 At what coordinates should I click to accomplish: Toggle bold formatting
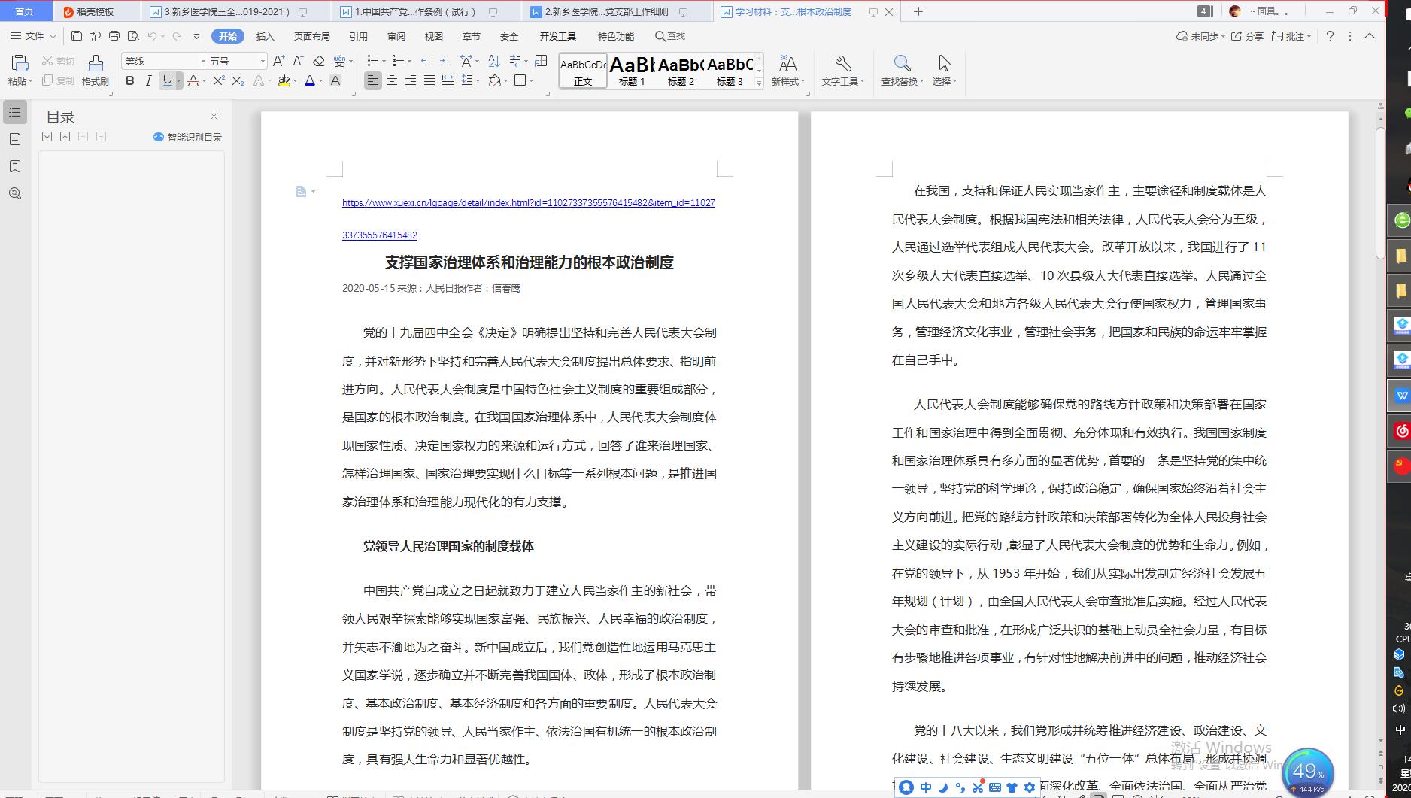click(x=129, y=80)
